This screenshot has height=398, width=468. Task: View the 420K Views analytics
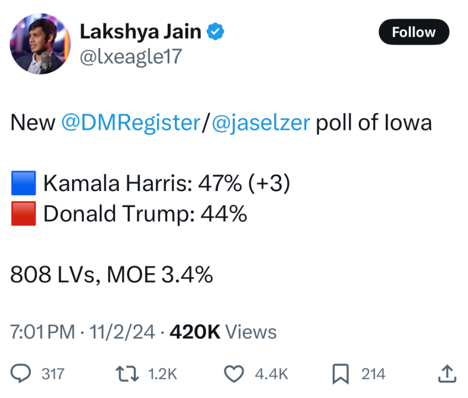click(223, 332)
